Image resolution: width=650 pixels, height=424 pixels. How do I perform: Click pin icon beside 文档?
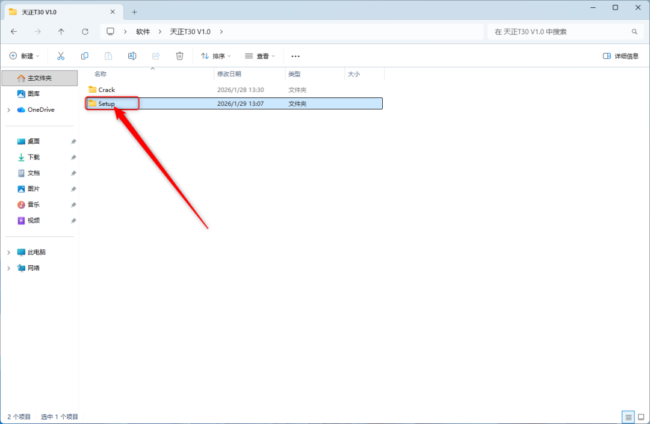pyautogui.click(x=73, y=173)
